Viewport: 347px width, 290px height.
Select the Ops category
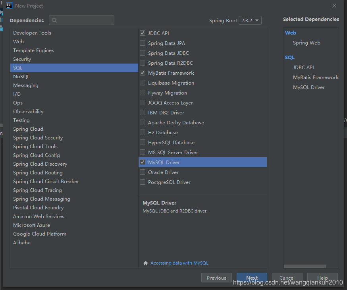click(74, 103)
